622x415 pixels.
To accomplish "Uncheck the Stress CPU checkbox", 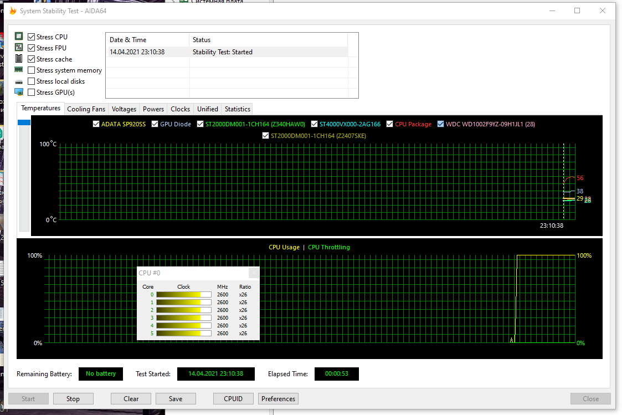I will pyautogui.click(x=32, y=37).
